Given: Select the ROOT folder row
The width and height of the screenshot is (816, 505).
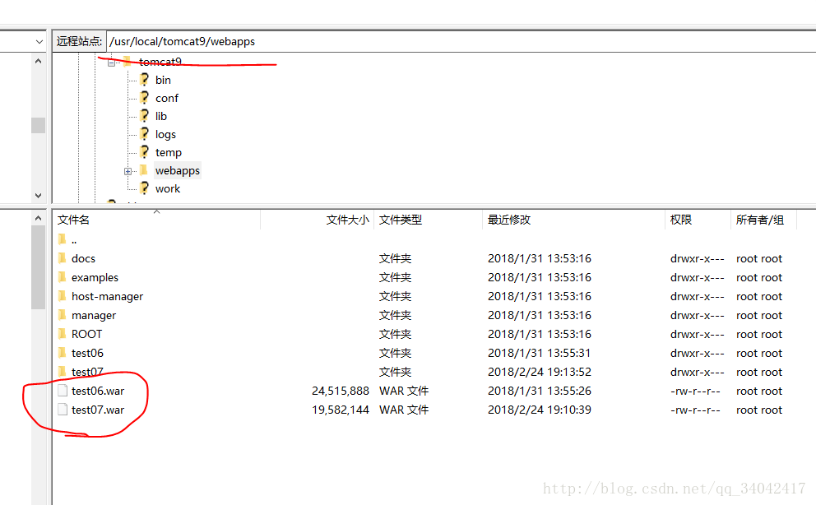Looking at the screenshot, I should [424, 334].
